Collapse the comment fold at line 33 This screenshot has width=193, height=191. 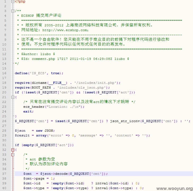(13, 155)
